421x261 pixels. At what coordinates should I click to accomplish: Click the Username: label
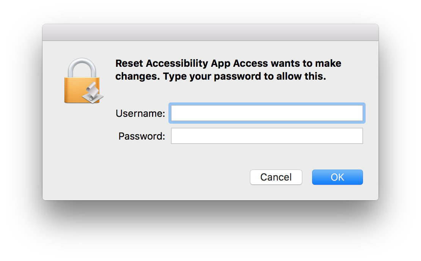[140, 113]
